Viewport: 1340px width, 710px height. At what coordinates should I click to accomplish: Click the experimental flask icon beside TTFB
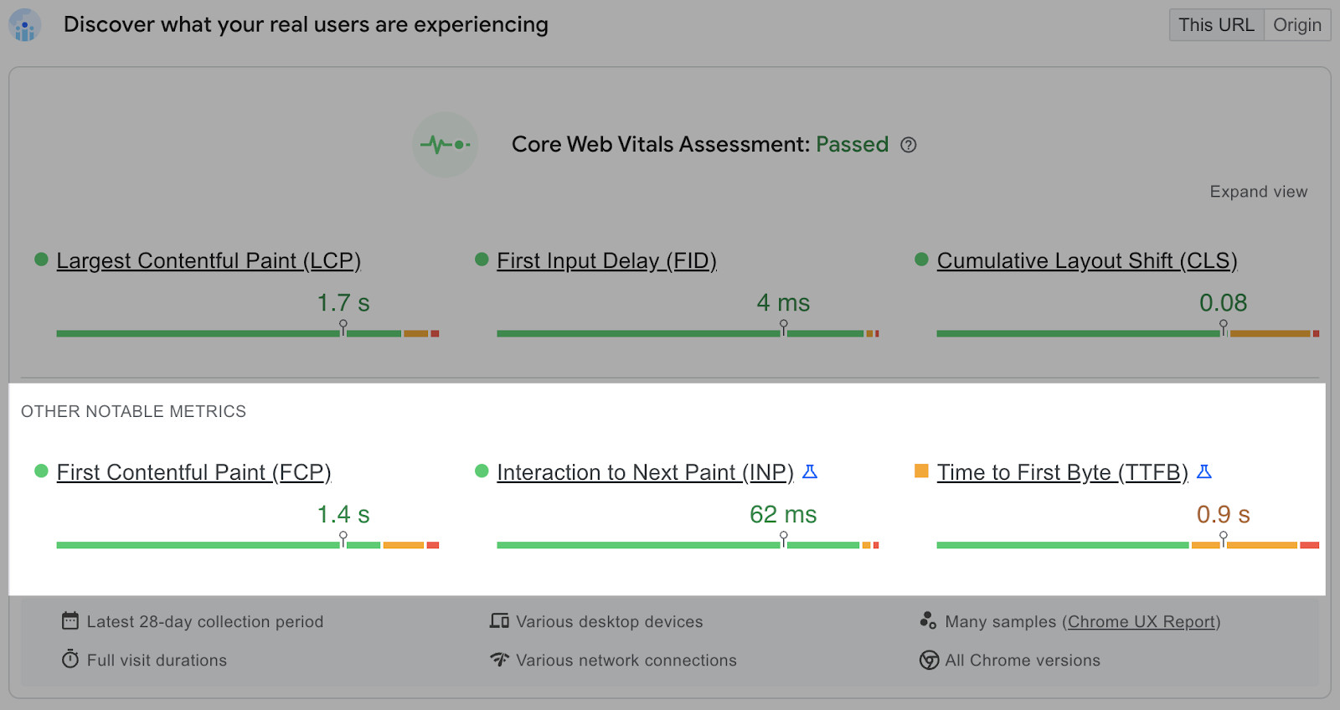coord(1203,471)
